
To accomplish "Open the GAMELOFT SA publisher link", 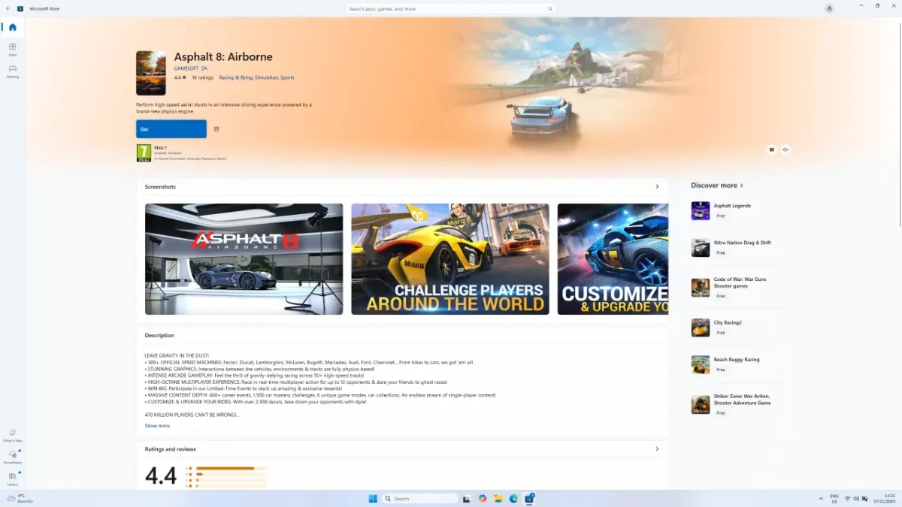I will (x=190, y=68).
